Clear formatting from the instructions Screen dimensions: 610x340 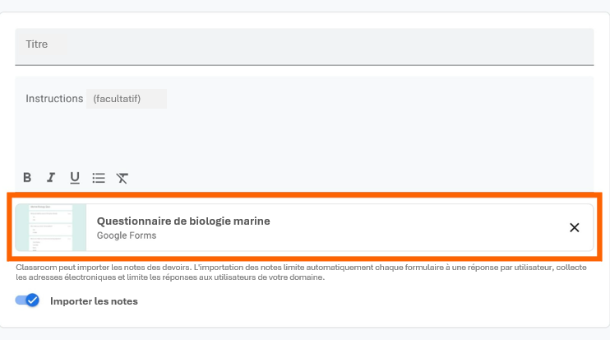(122, 178)
